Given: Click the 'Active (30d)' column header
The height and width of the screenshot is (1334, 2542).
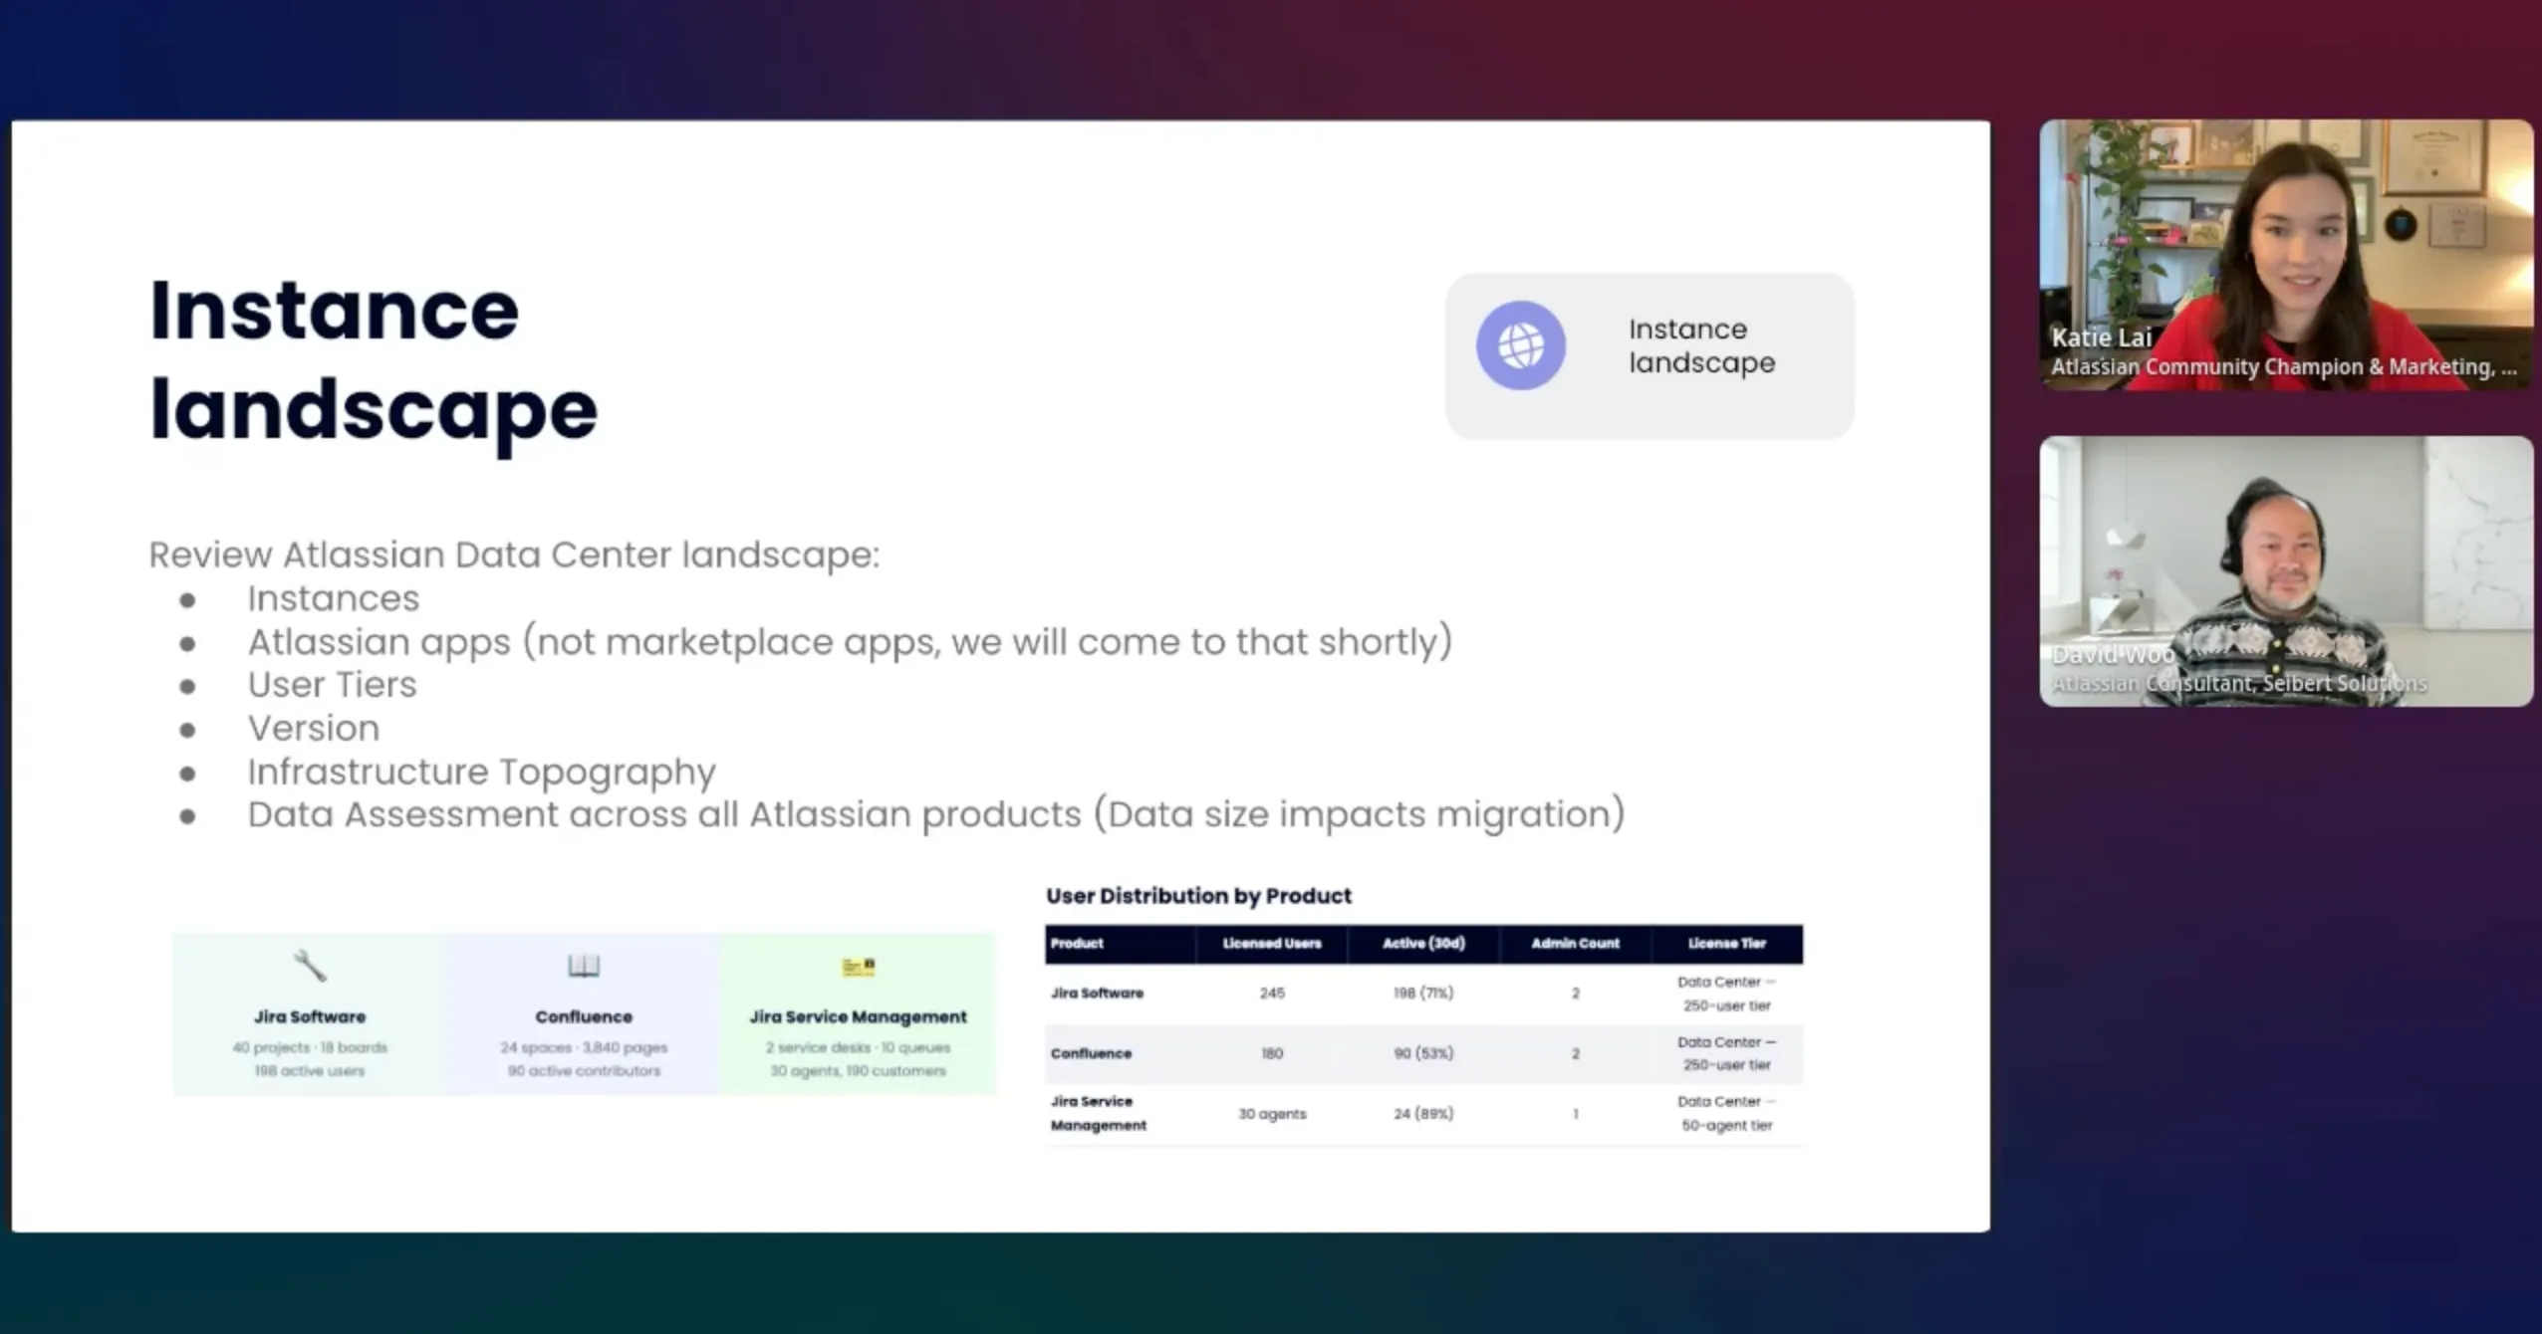Looking at the screenshot, I should point(1423,943).
